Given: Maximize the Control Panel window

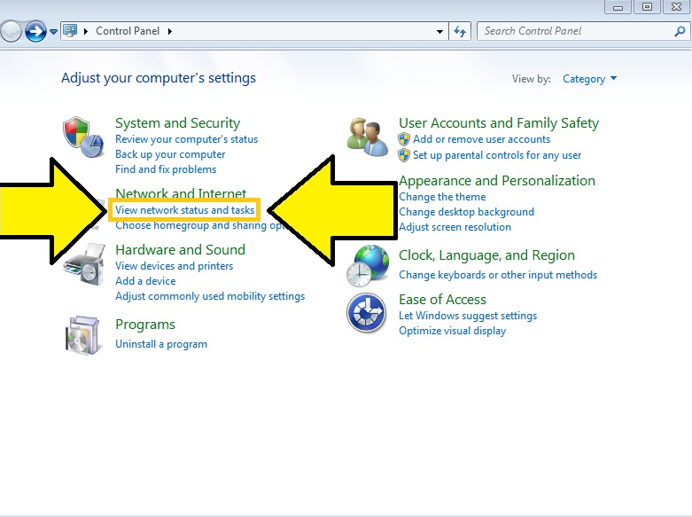Looking at the screenshot, I should tap(647, 6).
